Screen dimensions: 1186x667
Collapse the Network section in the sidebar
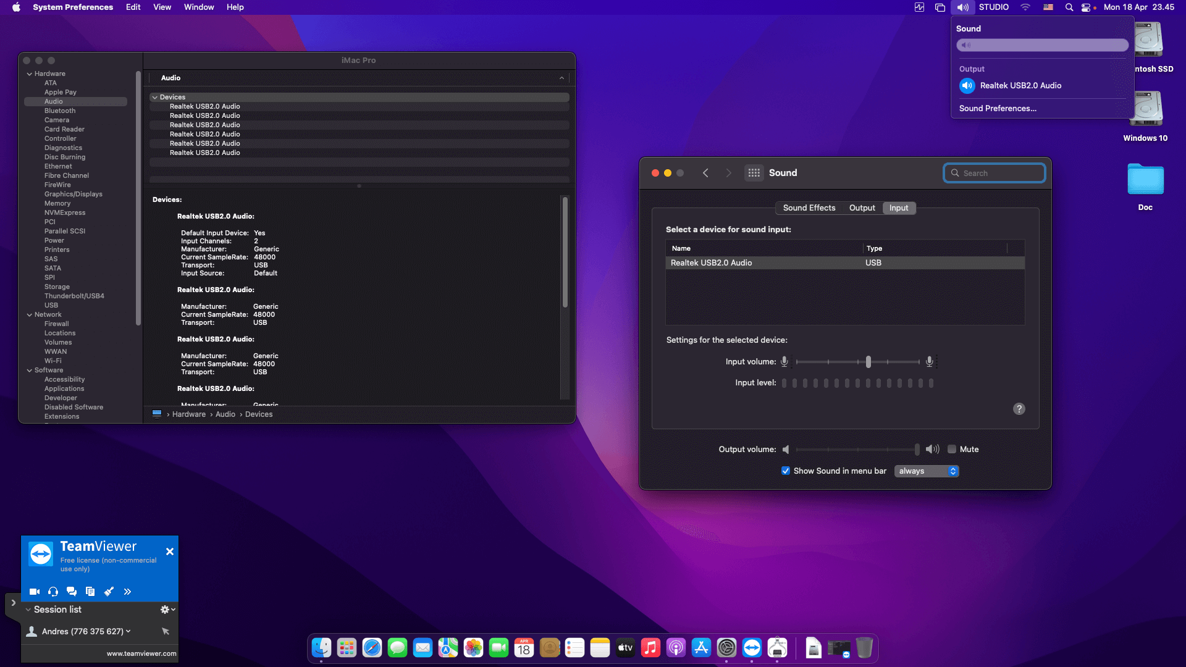click(29, 315)
